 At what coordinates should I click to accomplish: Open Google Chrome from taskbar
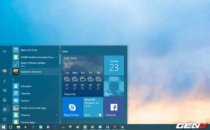click(122, 127)
